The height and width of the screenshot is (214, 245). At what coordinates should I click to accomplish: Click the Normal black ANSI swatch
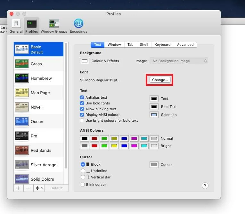click(85, 138)
